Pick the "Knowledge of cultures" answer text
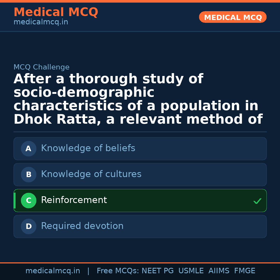Viewport: 280px width, 280px height. click(91, 174)
